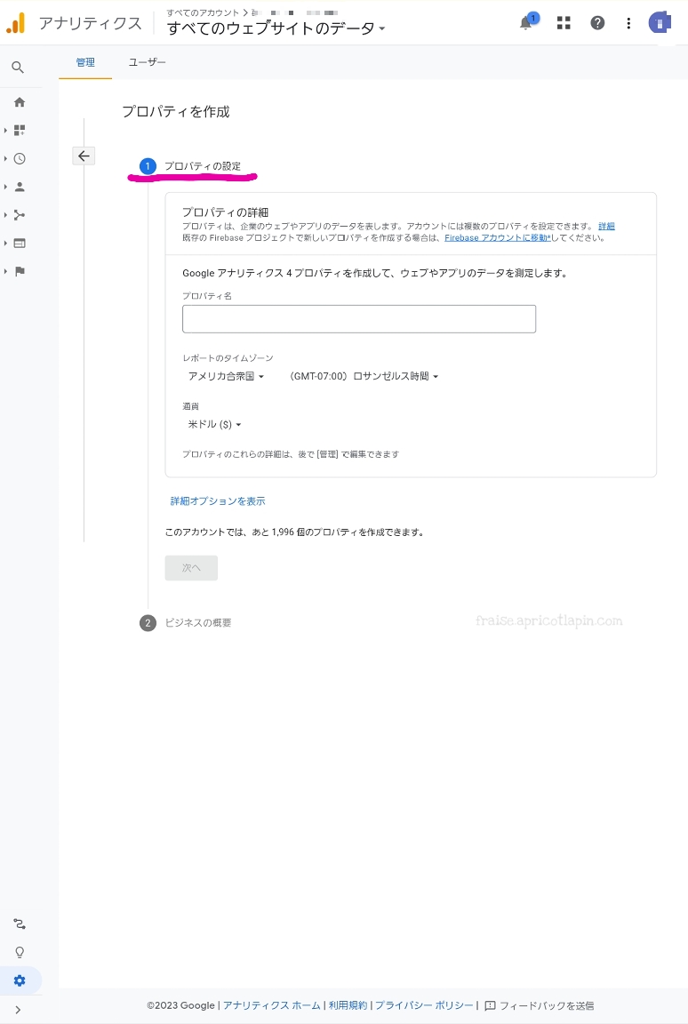Click the back arrow button
Screen dimensions: 688x1024
[84, 156]
